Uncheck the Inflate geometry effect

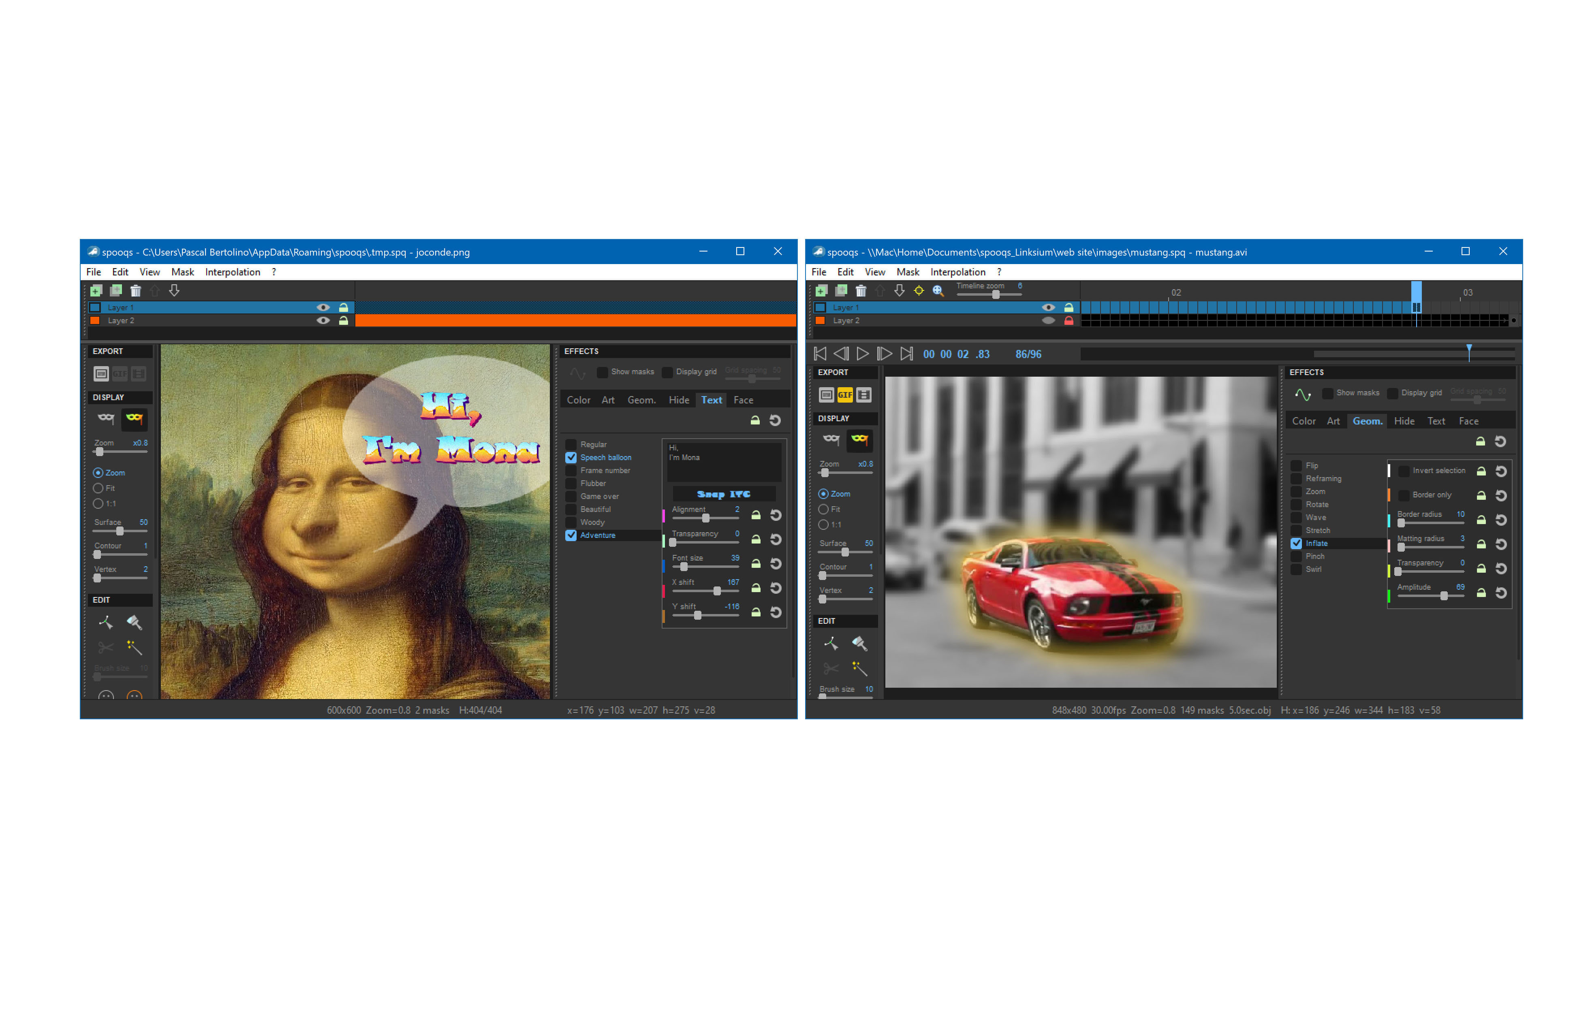click(x=1297, y=543)
